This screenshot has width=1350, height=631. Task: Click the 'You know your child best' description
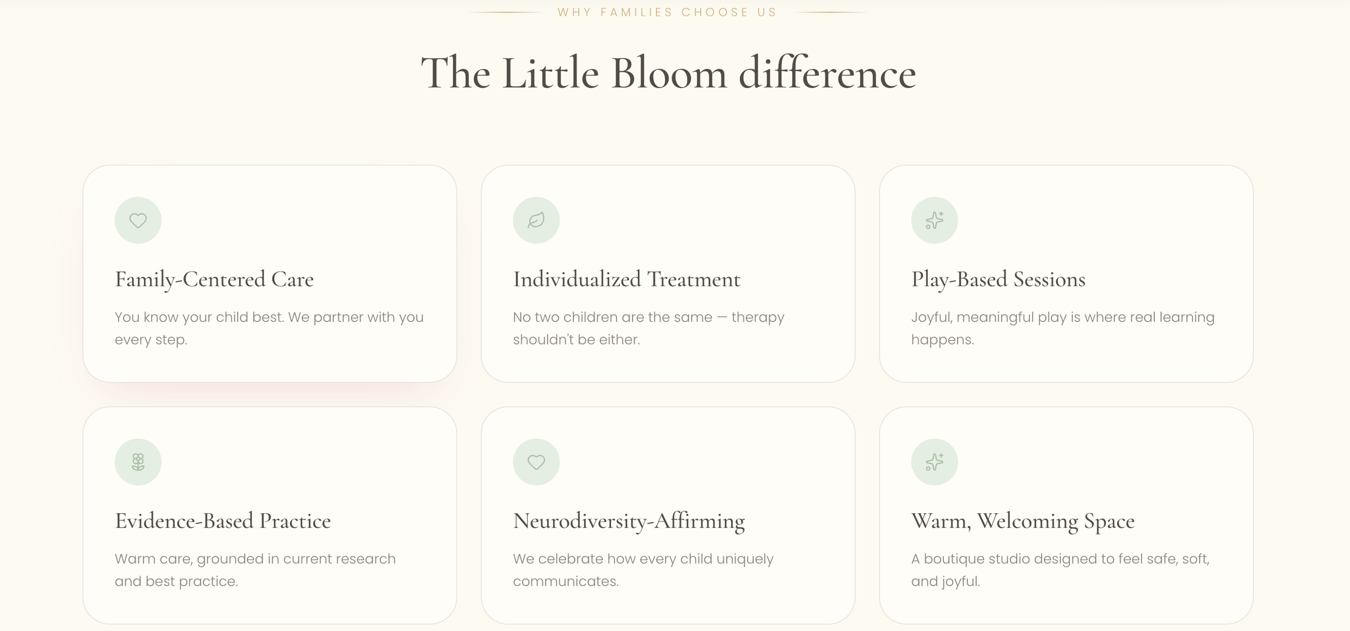coord(269,328)
